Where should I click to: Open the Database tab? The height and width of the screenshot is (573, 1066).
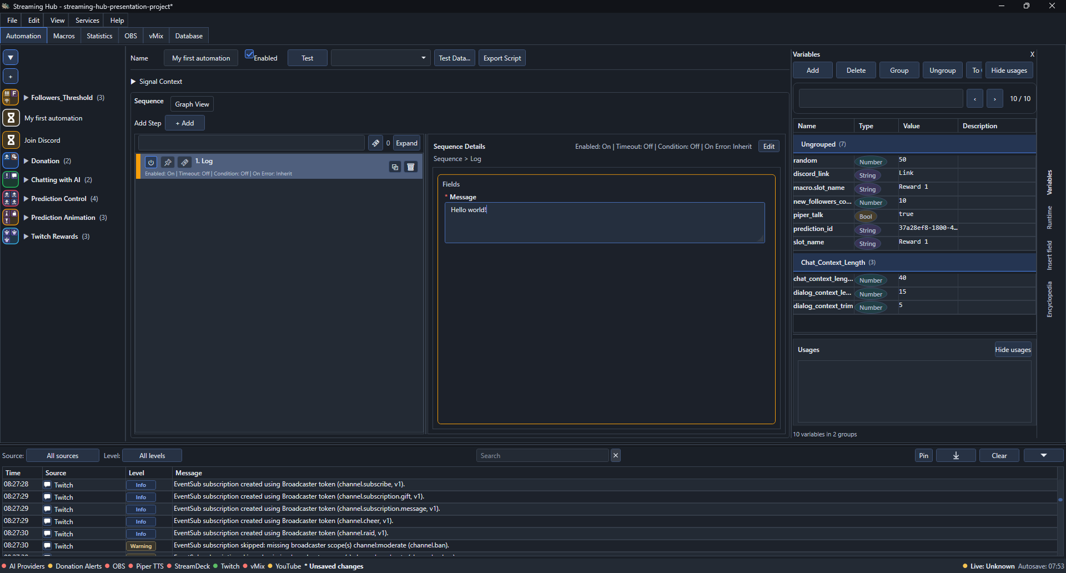[189, 36]
